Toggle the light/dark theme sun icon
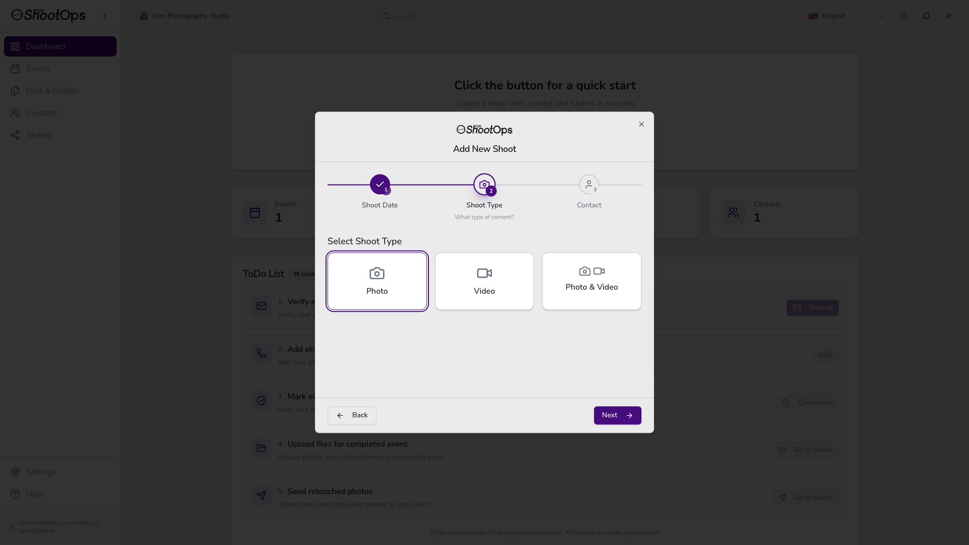The width and height of the screenshot is (969, 545). coord(904,16)
